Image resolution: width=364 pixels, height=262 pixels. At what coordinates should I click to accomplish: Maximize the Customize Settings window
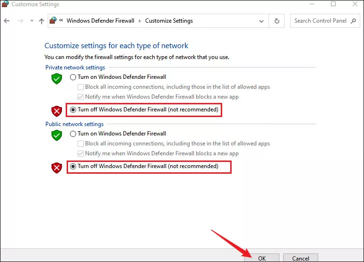(333, 4)
